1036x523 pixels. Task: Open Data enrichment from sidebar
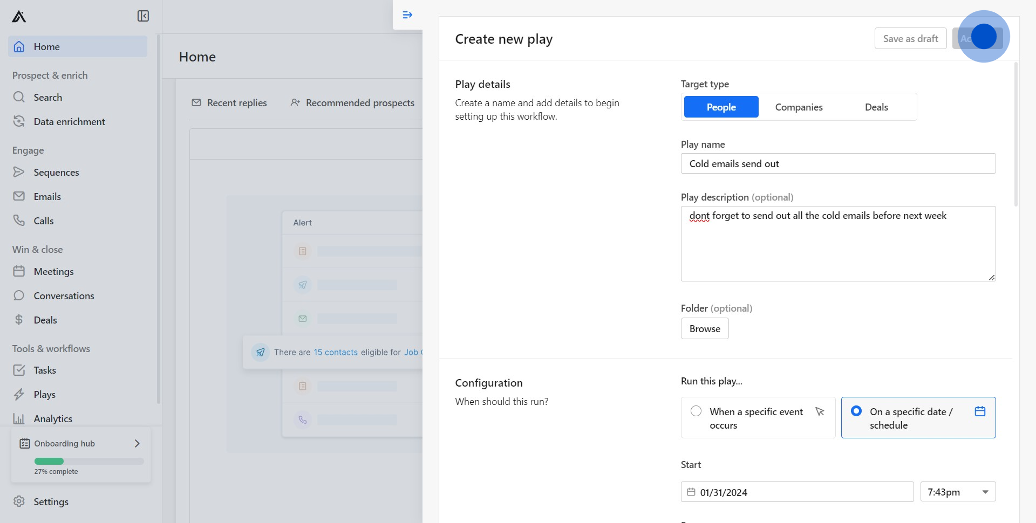pyautogui.click(x=69, y=122)
